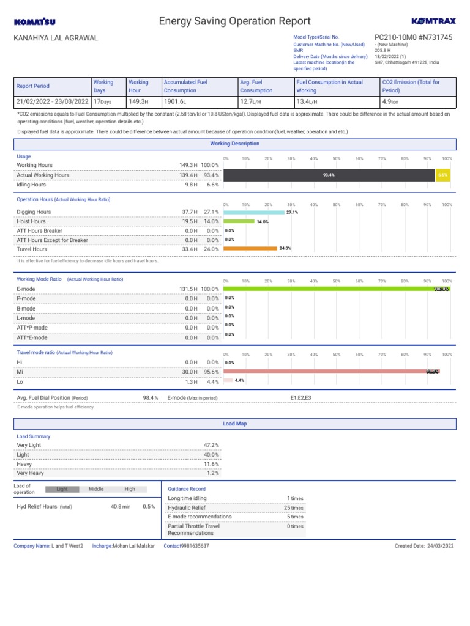Select the Hydraulic Relief 25 times row
The width and height of the screenshot is (470, 626).
click(236, 508)
